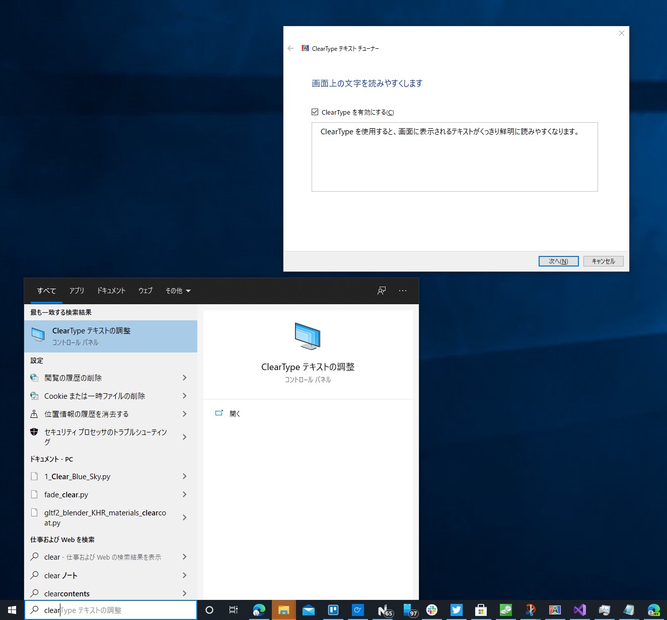Launch Visual Studio from the taskbar
The image size is (667, 620).
pyautogui.click(x=579, y=610)
